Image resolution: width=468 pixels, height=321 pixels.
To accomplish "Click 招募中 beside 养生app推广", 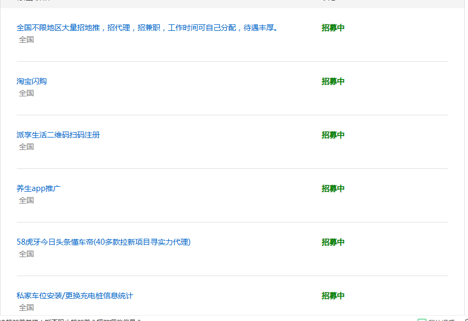I will 332,188.
